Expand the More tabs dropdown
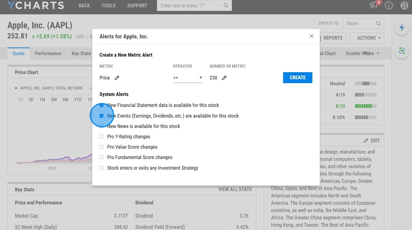This screenshot has width=412, height=230. pyautogui.click(x=371, y=53)
